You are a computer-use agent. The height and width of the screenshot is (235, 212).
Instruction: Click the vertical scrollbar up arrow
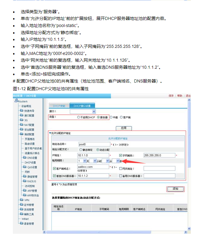[189, 100]
